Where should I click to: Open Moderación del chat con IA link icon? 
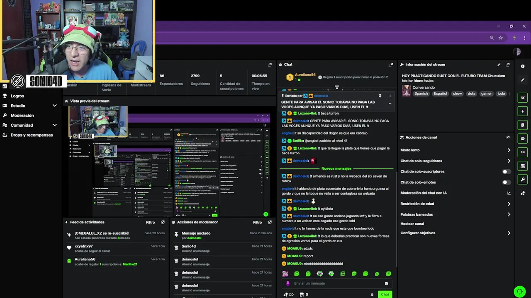coord(509,193)
